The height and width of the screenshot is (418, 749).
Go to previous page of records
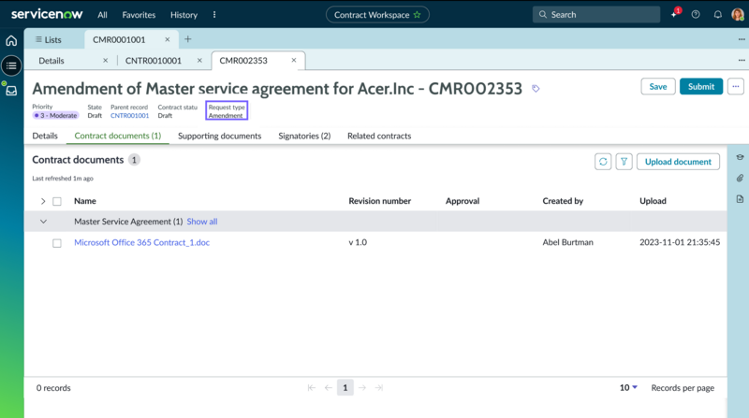(329, 387)
